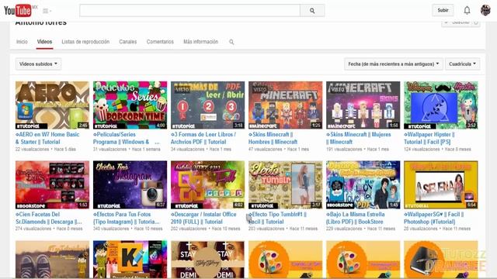Open the Selena WallpaperSG thumbnail
The image size is (497, 279).
440,184
